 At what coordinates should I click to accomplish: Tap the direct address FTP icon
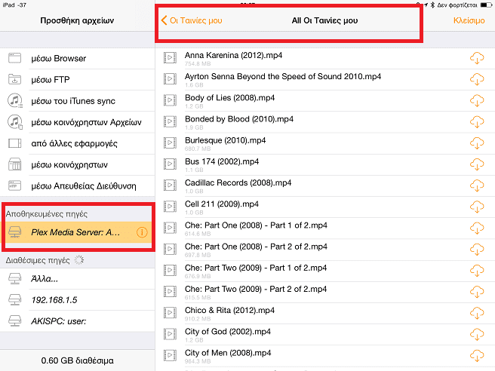(x=14, y=185)
